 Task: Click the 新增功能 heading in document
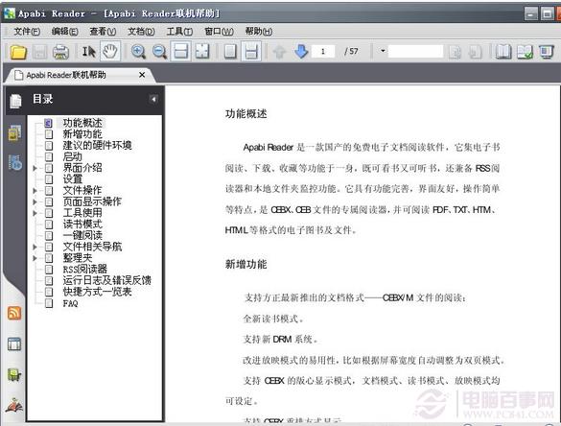coord(245,264)
